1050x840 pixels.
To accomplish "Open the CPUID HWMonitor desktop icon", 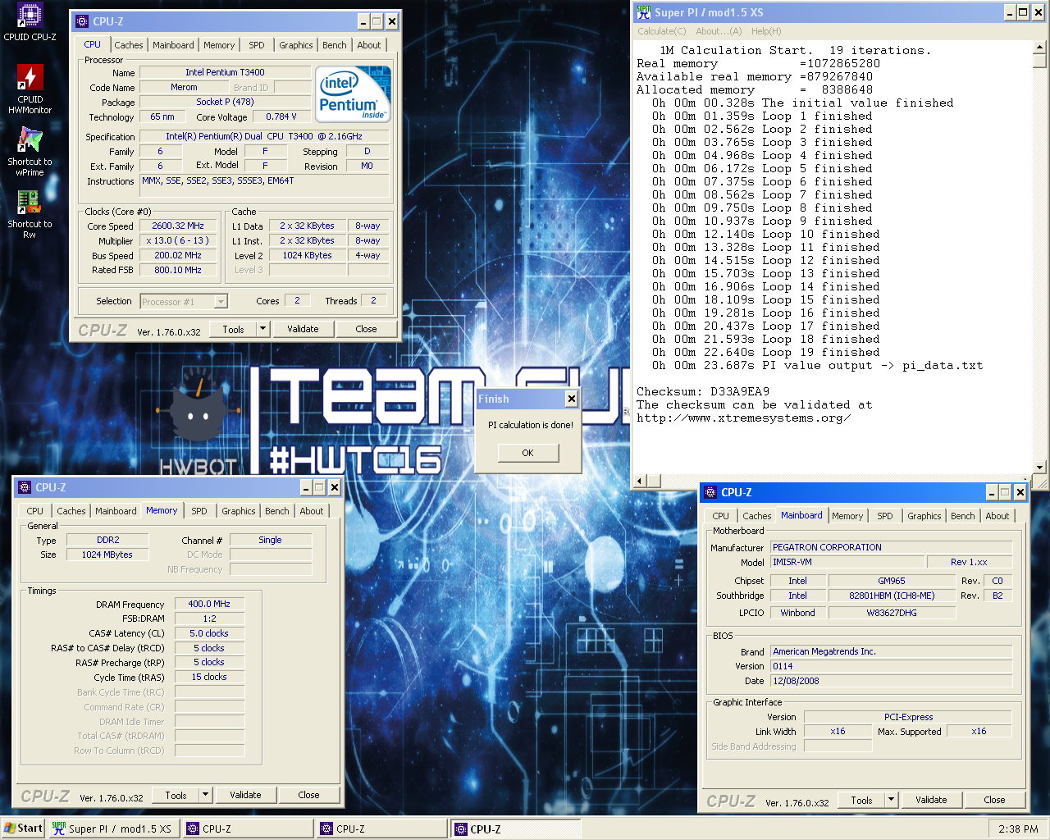I will pos(30,89).
